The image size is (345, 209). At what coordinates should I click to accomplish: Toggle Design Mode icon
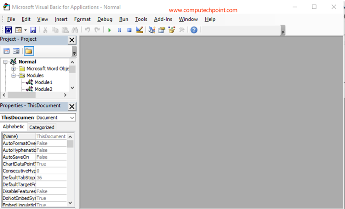pyautogui.click(x=139, y=30)
